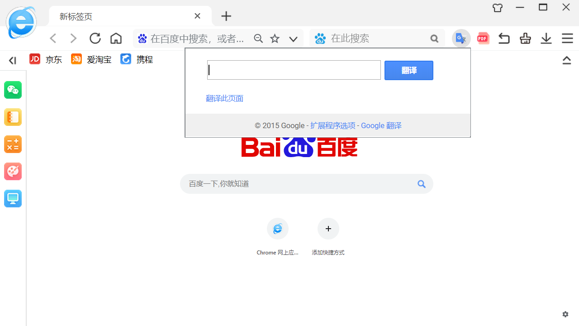Open WeChat from the sidebar

coord(13,90)
